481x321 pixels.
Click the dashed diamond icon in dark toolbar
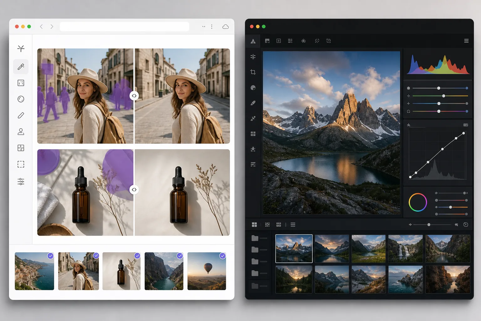(317, 41)
